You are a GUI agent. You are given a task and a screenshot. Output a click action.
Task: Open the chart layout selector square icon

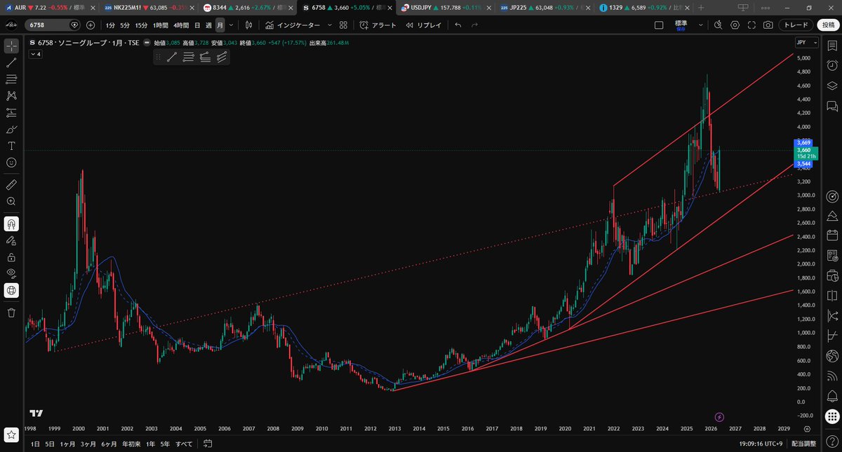click(x=659, y=25)
